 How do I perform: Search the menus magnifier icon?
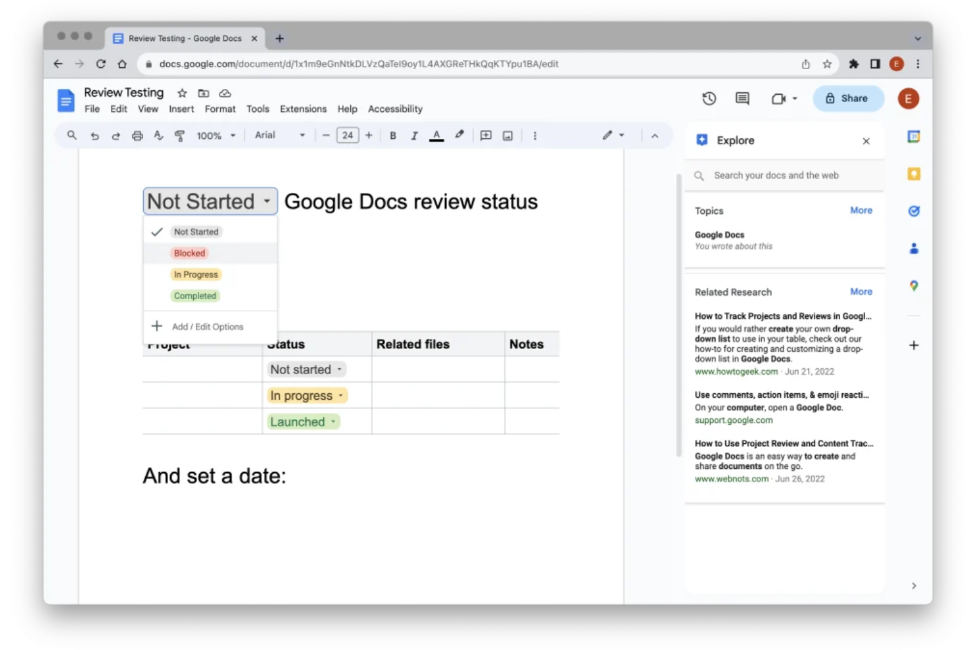[72, 135]
